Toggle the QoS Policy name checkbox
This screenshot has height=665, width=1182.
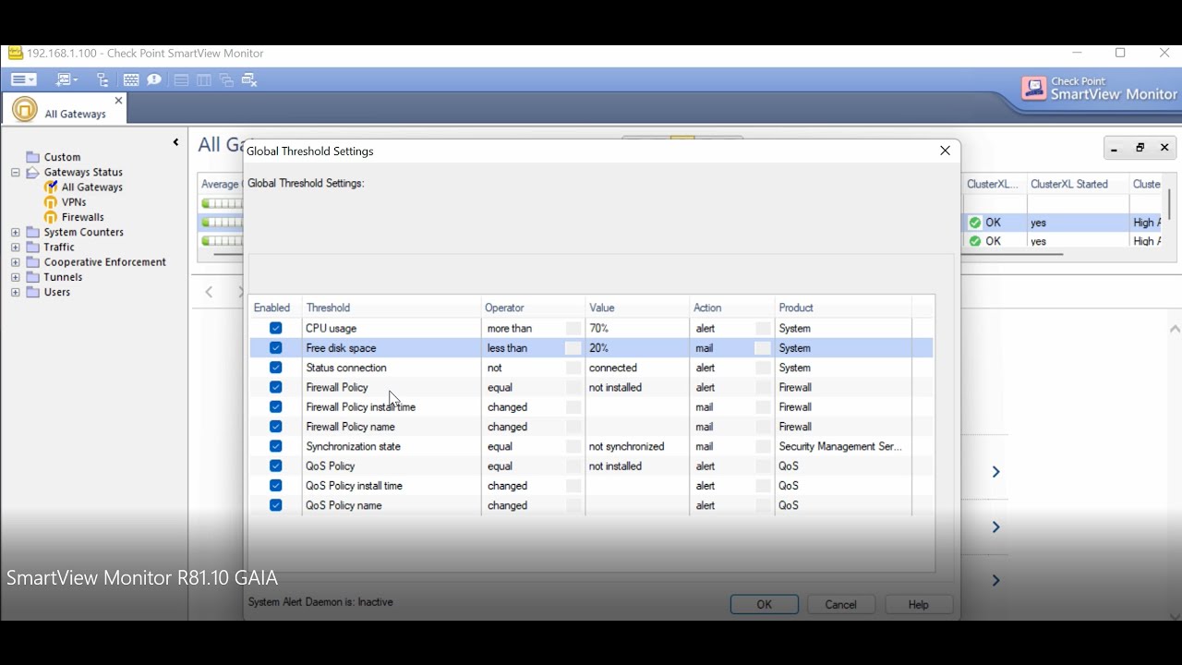[x=275, y=505]
